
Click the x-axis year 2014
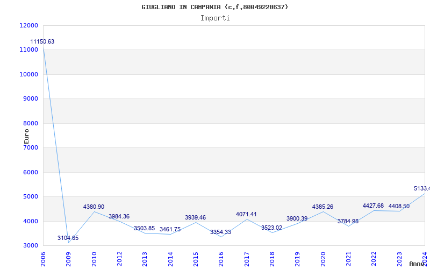[x=170, y=259]
